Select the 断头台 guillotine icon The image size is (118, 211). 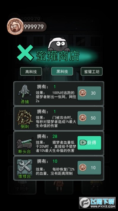pyautogui.click(x=25, y=143)
